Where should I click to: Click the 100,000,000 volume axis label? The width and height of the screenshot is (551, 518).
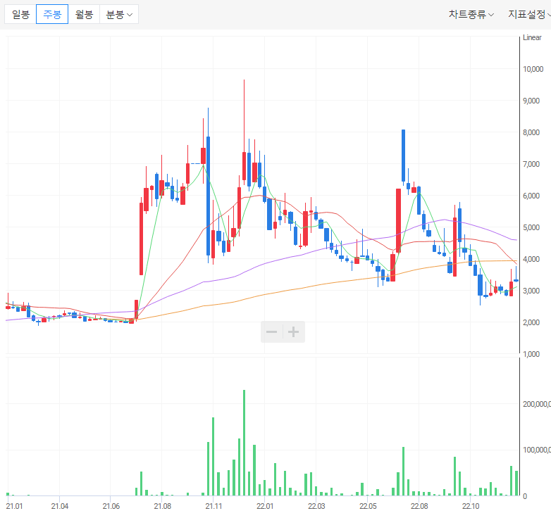tap(537, 450)
